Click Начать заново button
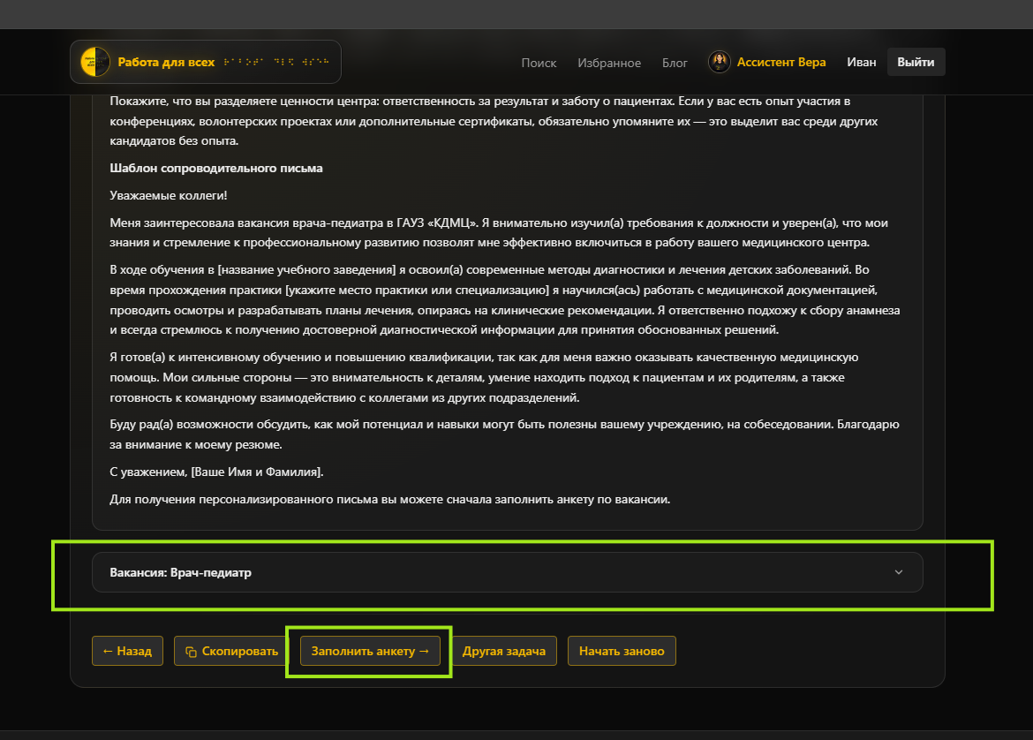The width and height of the screenshot is (1033, 740). (x=622, y=651)
